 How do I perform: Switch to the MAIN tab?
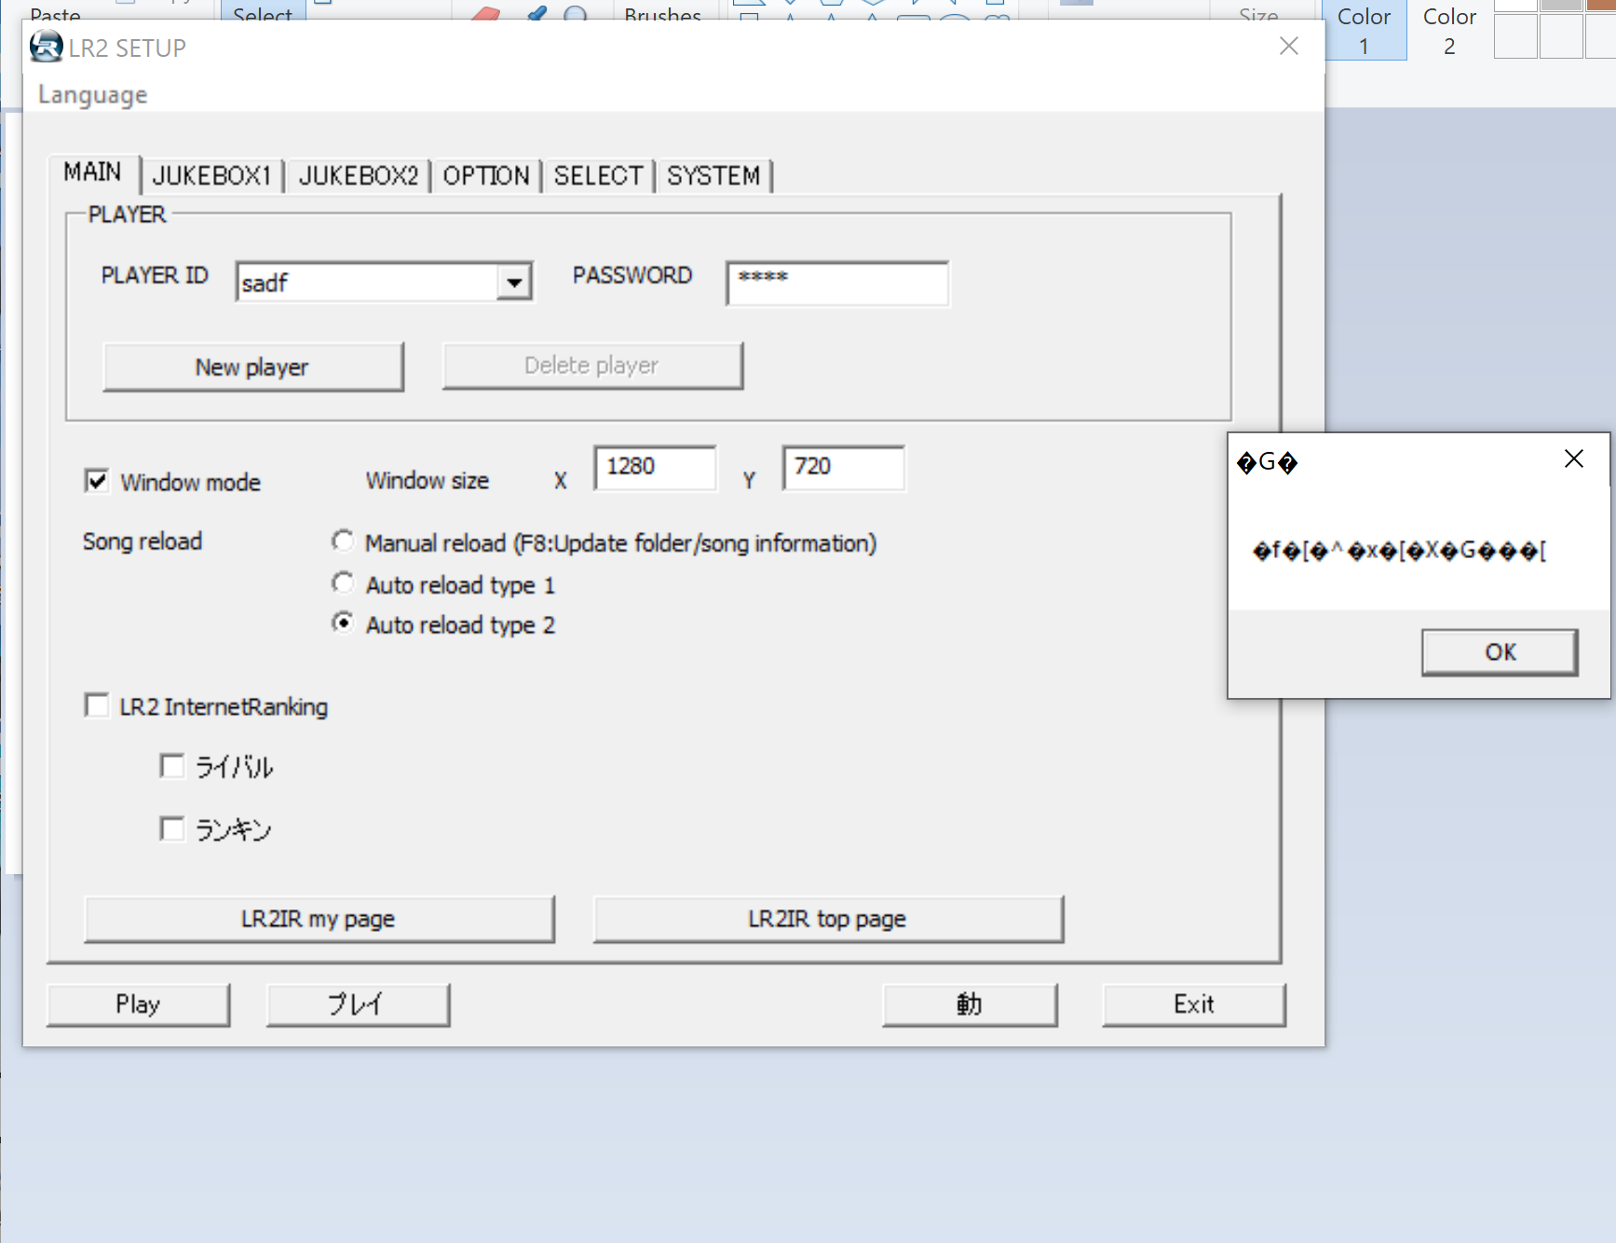pyautogui.click(x=92, y=173)
